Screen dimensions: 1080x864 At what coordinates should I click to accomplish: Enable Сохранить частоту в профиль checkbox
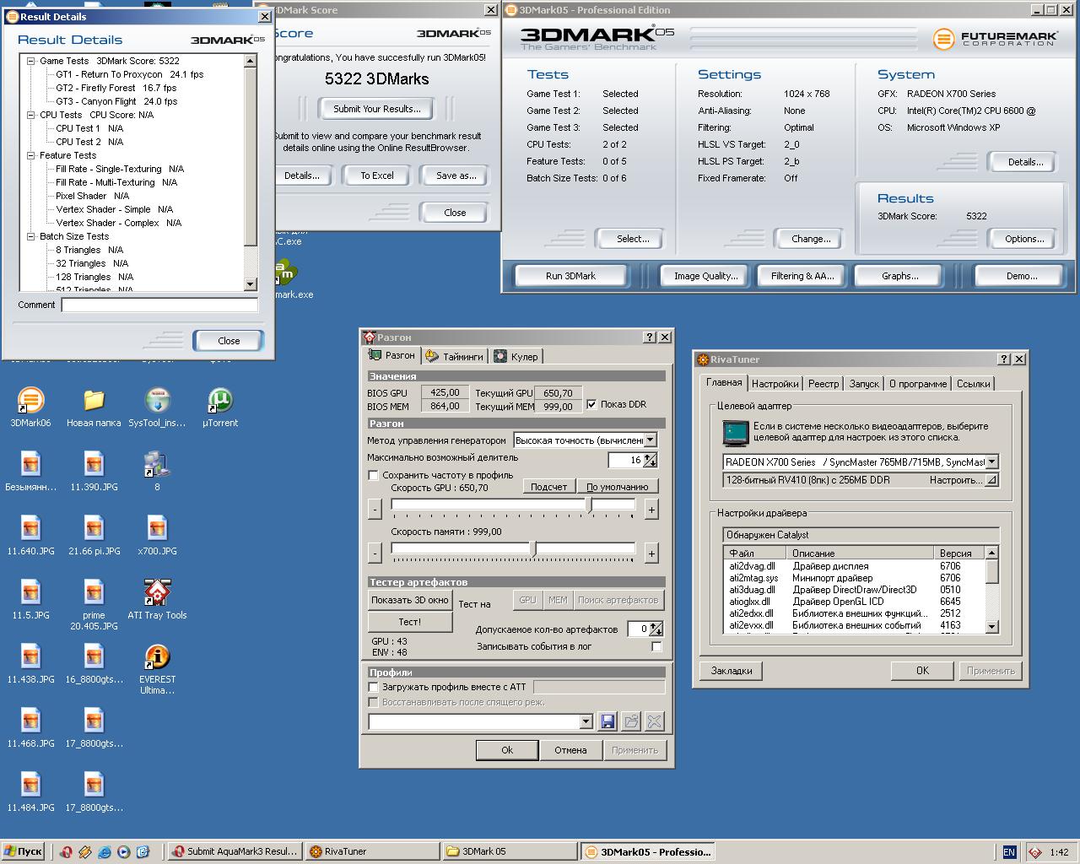tap(373, 475)
